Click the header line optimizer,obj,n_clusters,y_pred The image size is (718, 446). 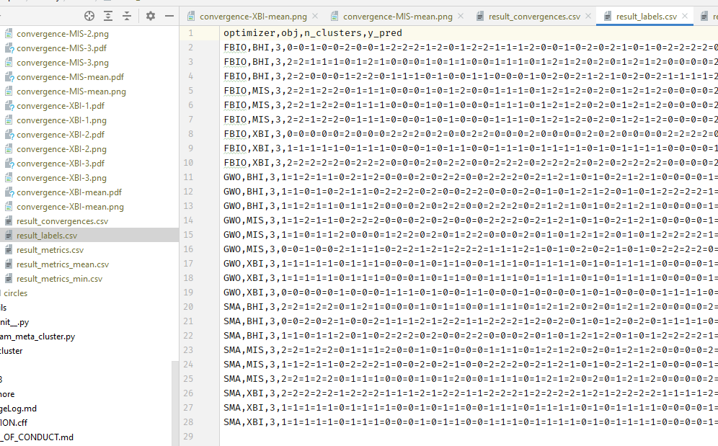point(313,33)
